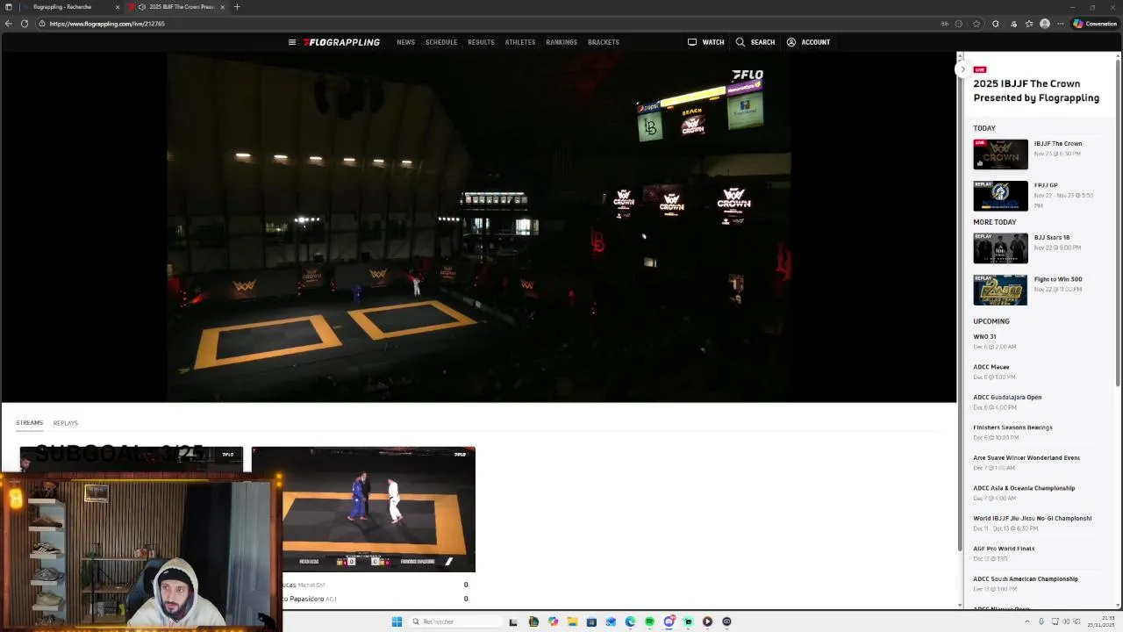This screenshot has height=632, width=1123.
Task: Go to the FloGrappling home logo
Action: 341,42
